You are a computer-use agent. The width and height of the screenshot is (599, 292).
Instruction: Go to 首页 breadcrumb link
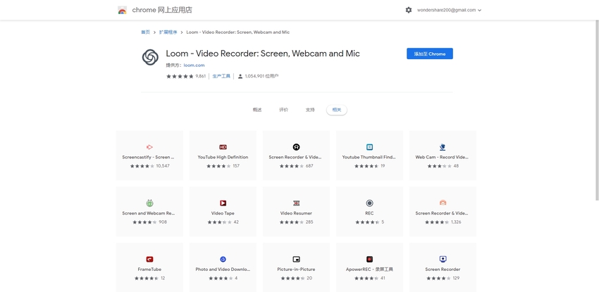[x=146, y=32]
